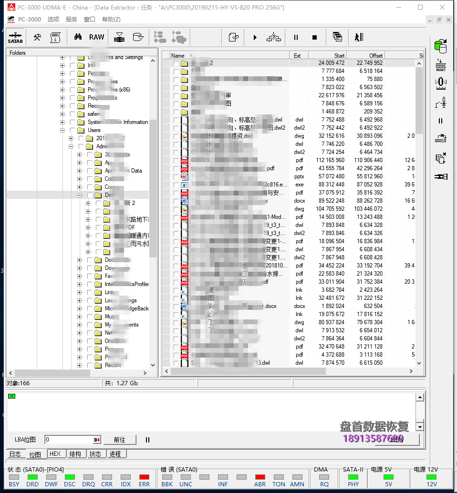Switch to the 日志 tab
Screen dimensions: 457x493
pos(15,454)
